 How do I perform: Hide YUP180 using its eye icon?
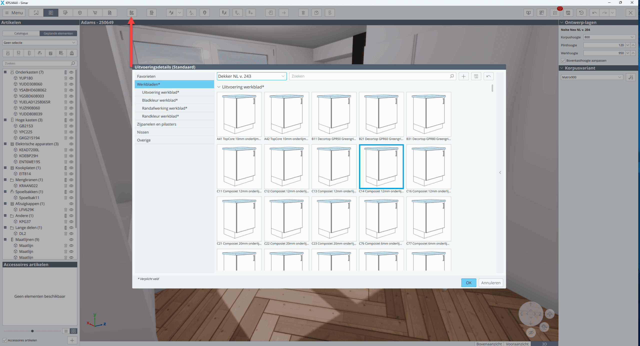point(71,78)
